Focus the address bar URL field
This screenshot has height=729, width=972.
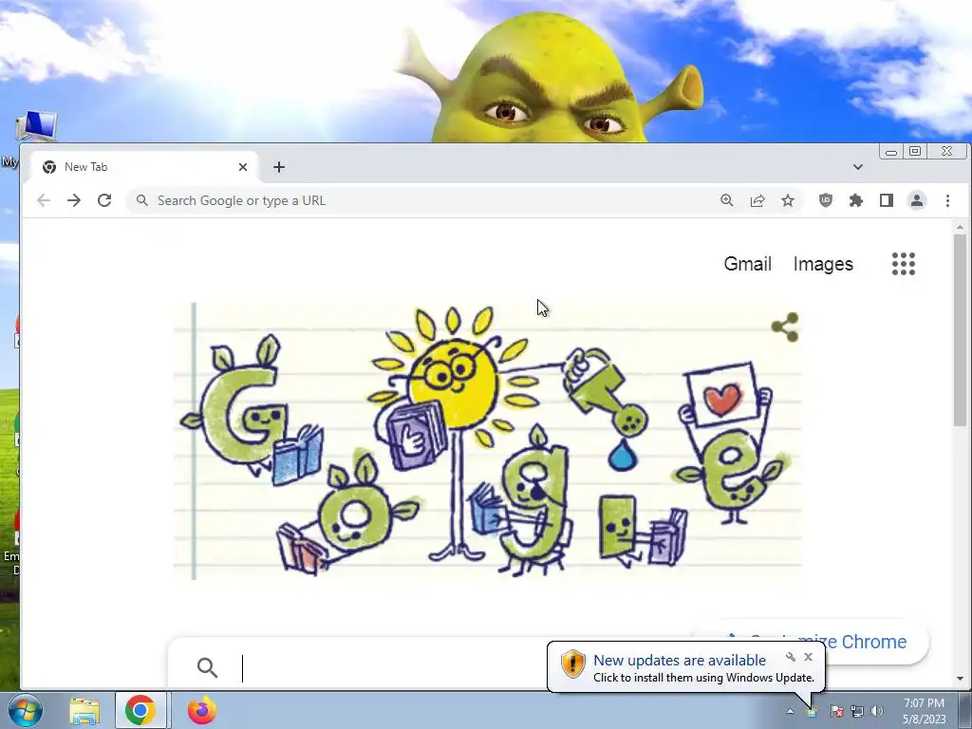pos(421,200)
